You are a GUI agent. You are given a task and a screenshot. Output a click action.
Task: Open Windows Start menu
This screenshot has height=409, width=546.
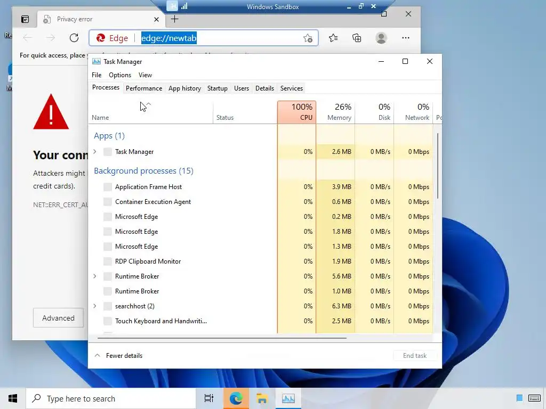click(x=13, y=398)
